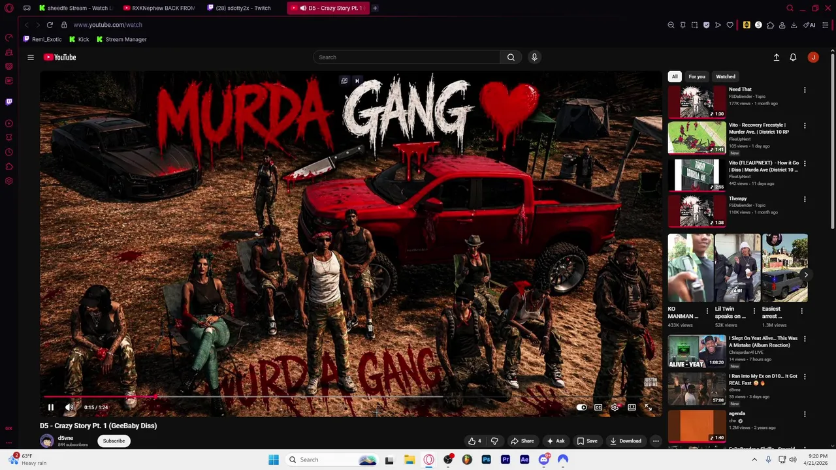This screenshot has width=836, height=470.
Task: Share the video
Action: coord(522,441)
